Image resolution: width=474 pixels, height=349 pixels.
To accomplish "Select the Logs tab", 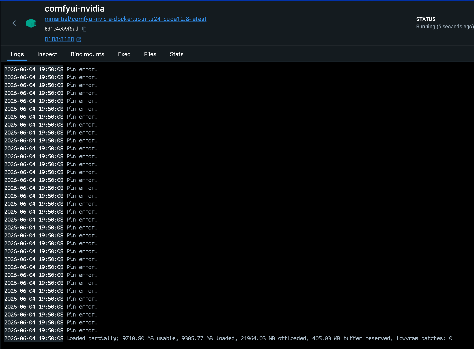I will pyautogui.click(x=17, y=54).
